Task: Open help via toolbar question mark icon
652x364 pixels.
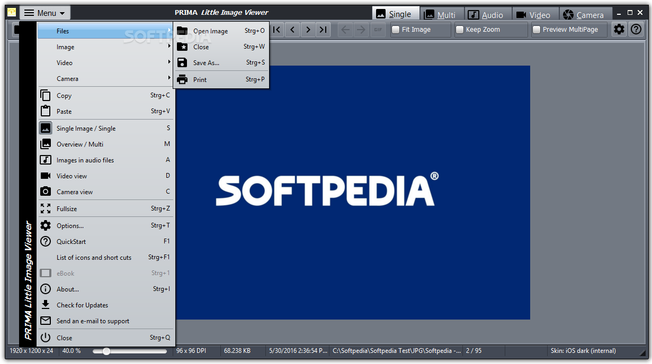Action: pyautogui.click(x=636, y=30)
